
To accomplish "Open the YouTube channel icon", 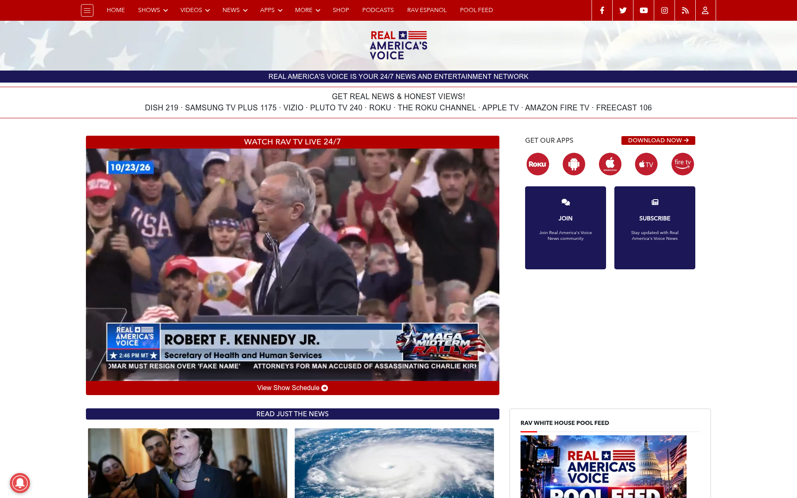I will [643, 10].
